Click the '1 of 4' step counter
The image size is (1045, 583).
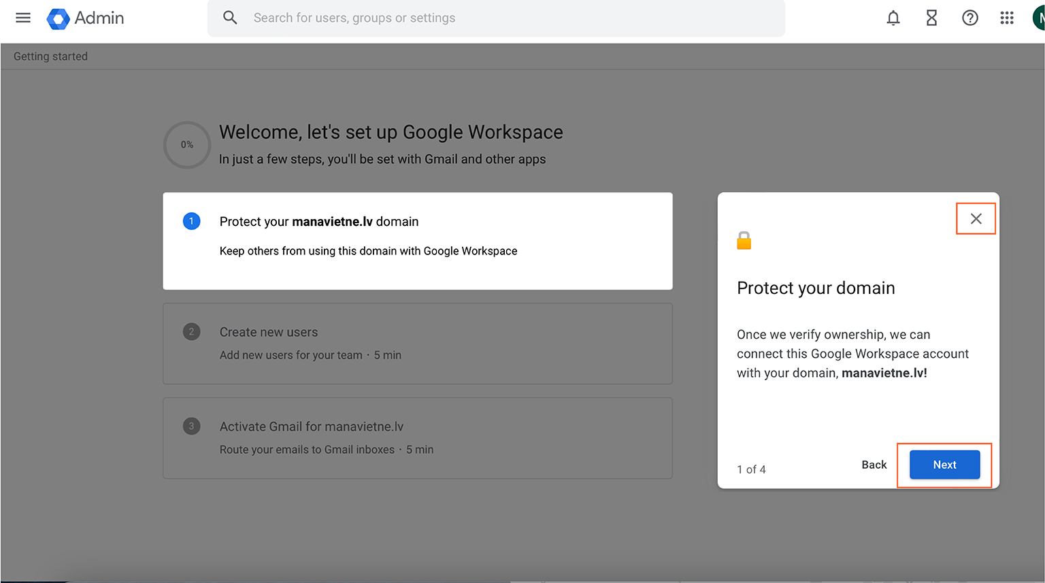752,469
